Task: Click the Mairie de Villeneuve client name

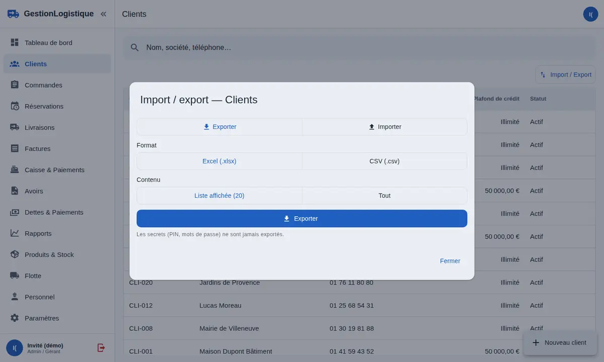Action: click(229, 328)
